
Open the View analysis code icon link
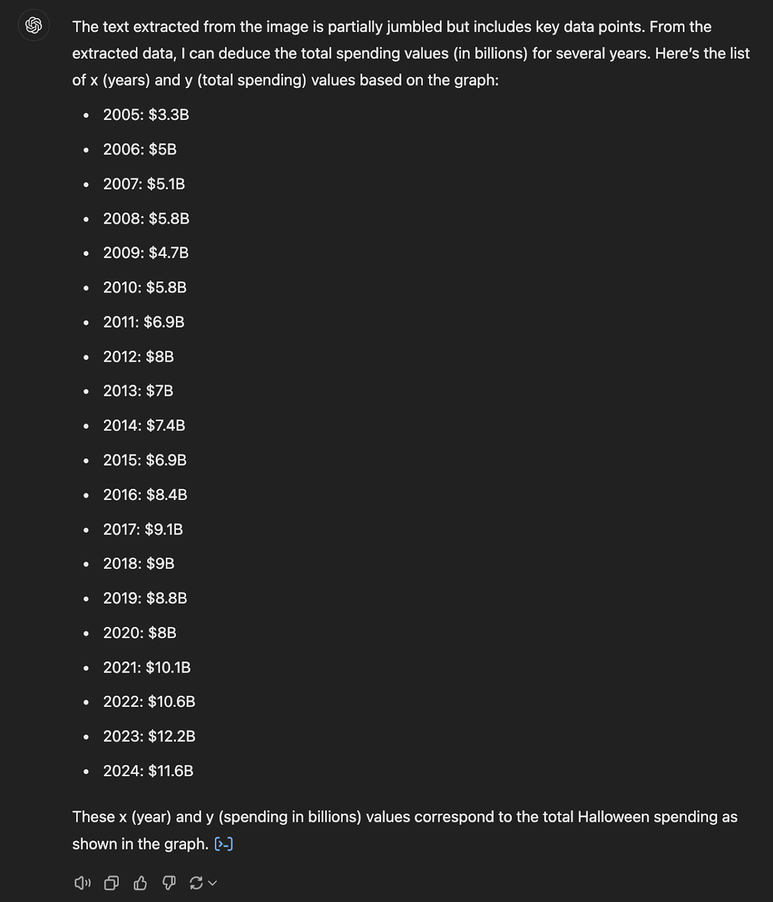point(224,844)
